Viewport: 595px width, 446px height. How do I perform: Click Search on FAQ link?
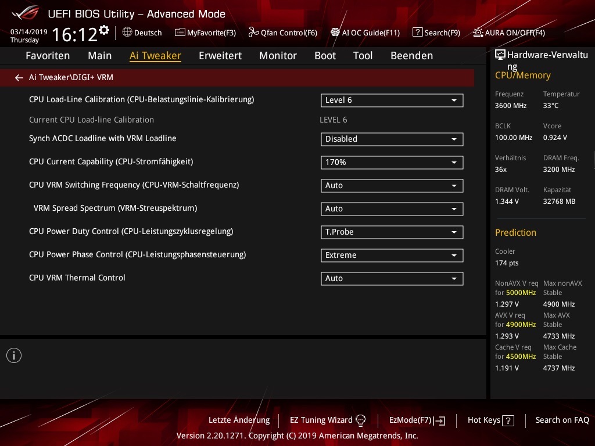[x=562, y=420]
